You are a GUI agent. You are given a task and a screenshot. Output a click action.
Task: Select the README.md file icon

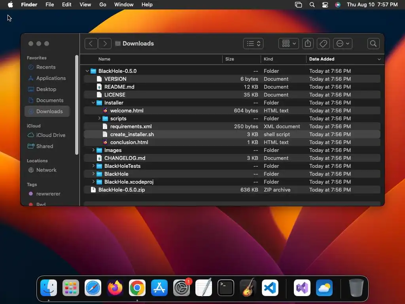[x=99, y=87]
